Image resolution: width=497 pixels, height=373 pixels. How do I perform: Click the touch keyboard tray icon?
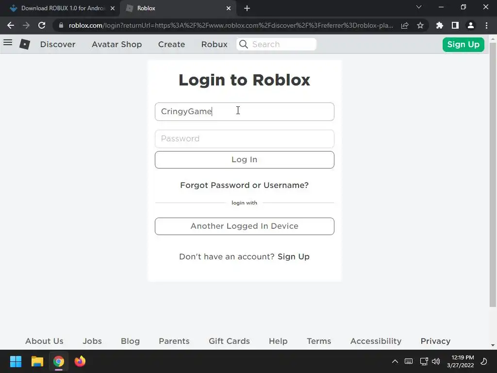[409, 361]
